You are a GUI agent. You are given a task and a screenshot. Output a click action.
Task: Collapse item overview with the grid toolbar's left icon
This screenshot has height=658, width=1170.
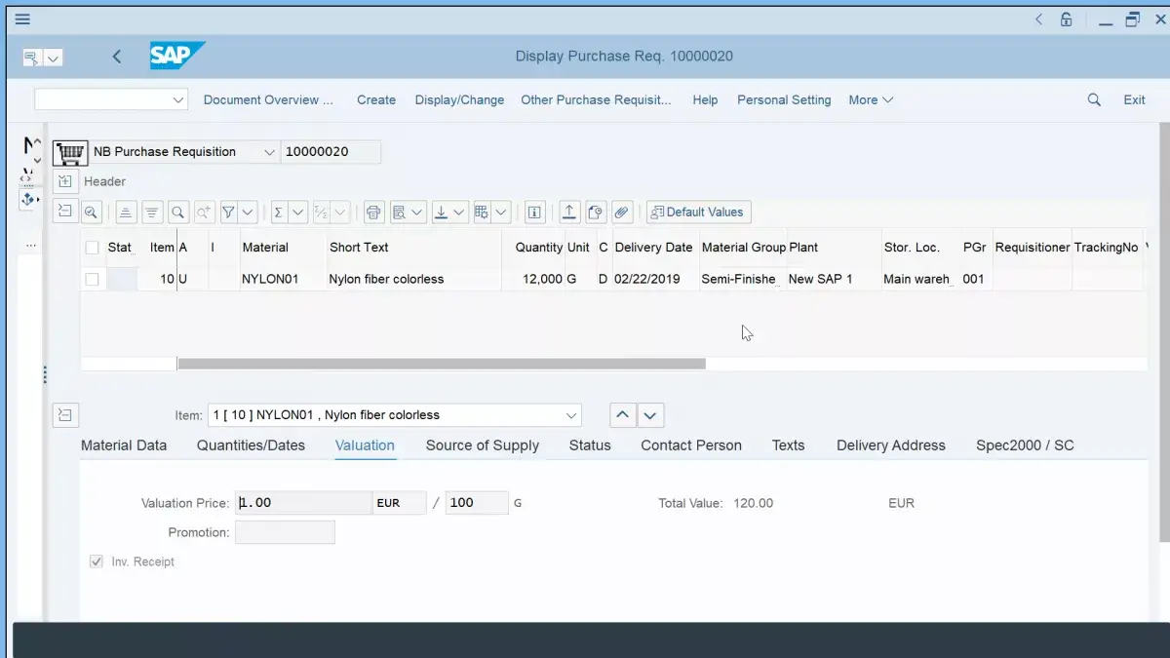coord(65,212)
